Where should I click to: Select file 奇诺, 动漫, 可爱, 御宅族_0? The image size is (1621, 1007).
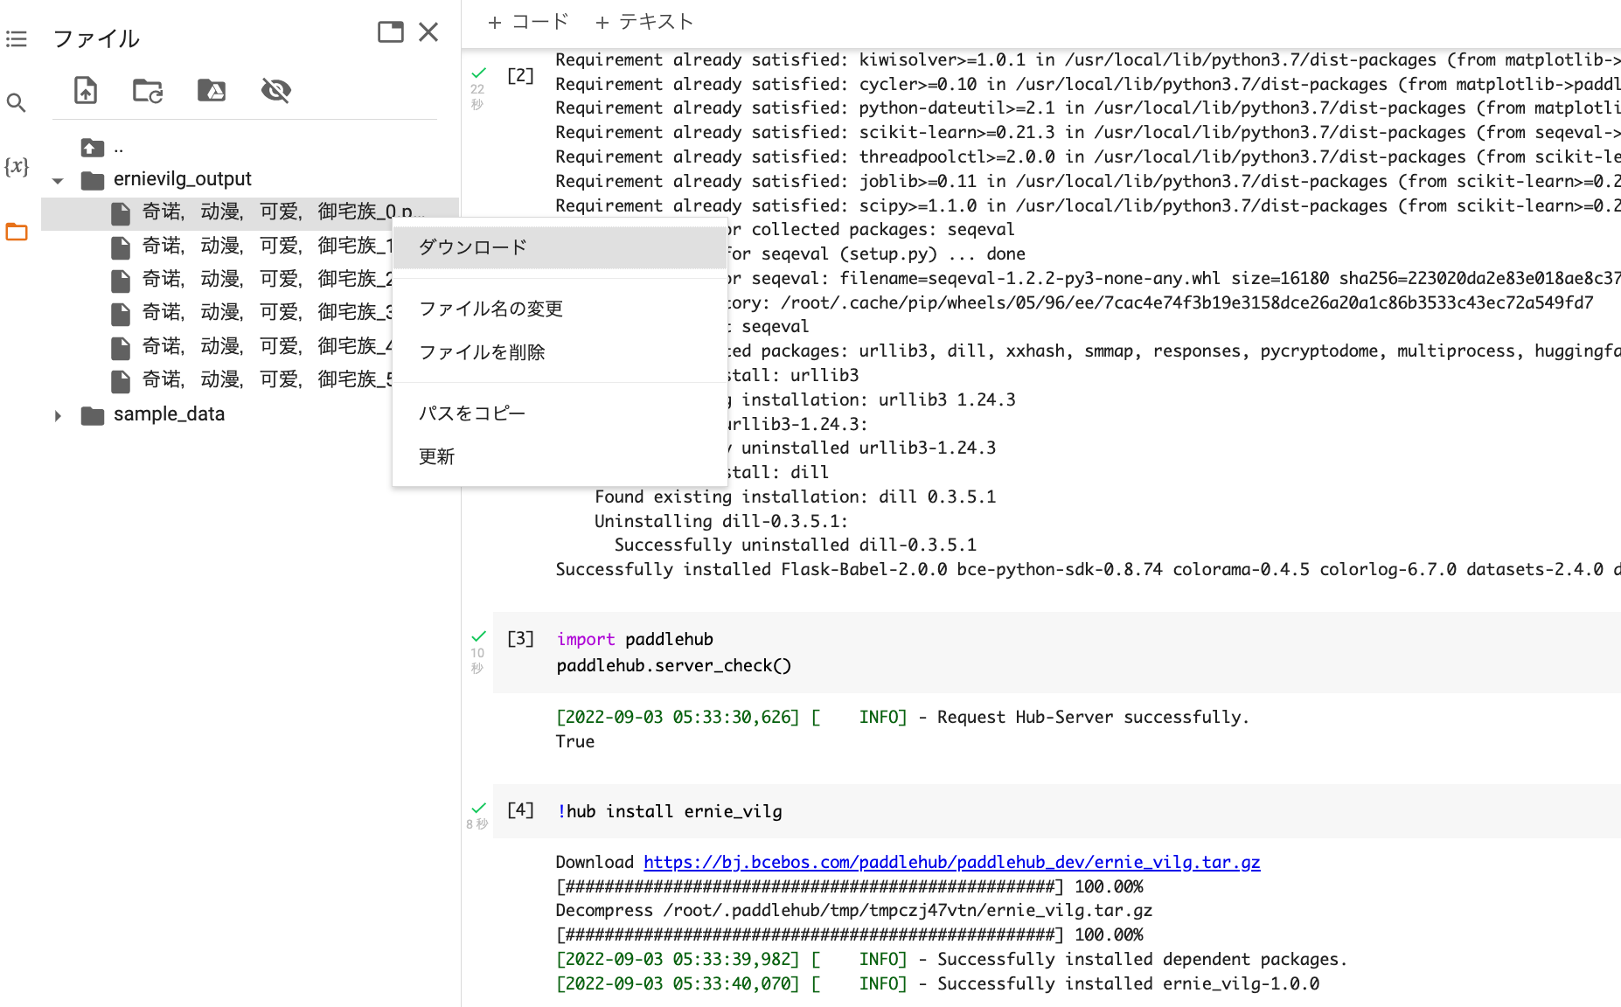click(x=250, y=213)
